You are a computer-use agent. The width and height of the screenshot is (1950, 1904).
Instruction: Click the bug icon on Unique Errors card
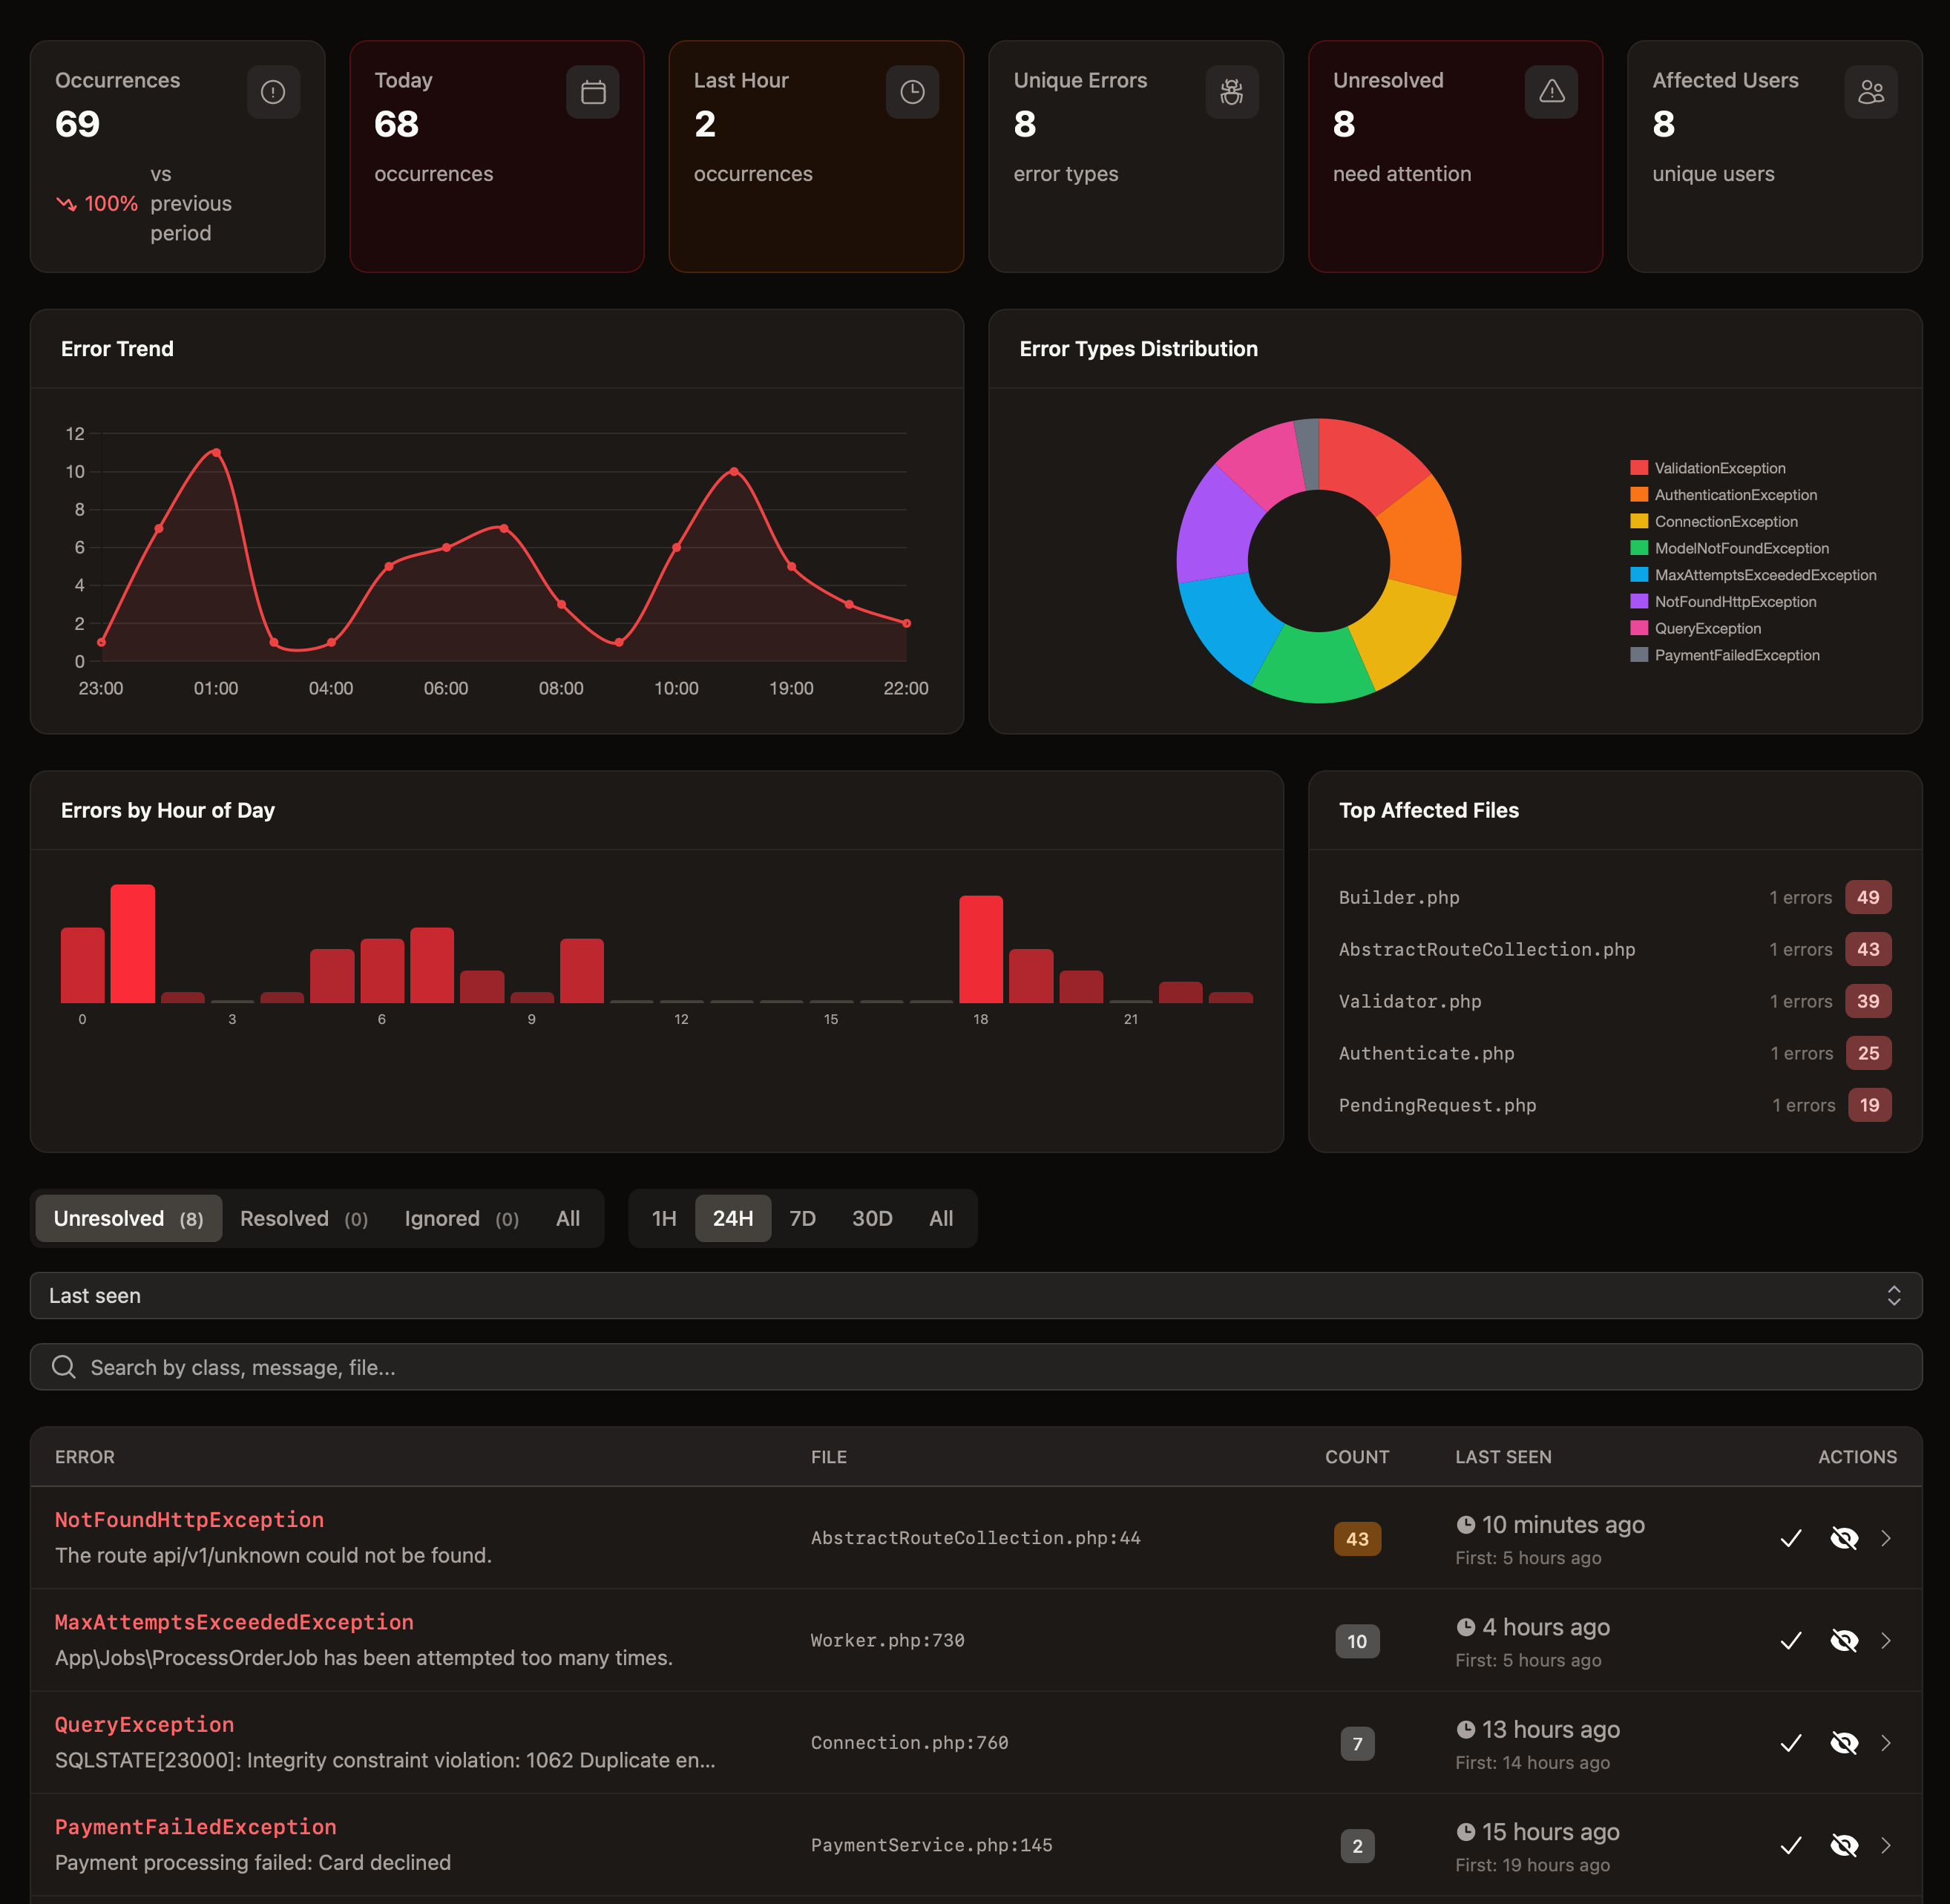pos(1231,92)
